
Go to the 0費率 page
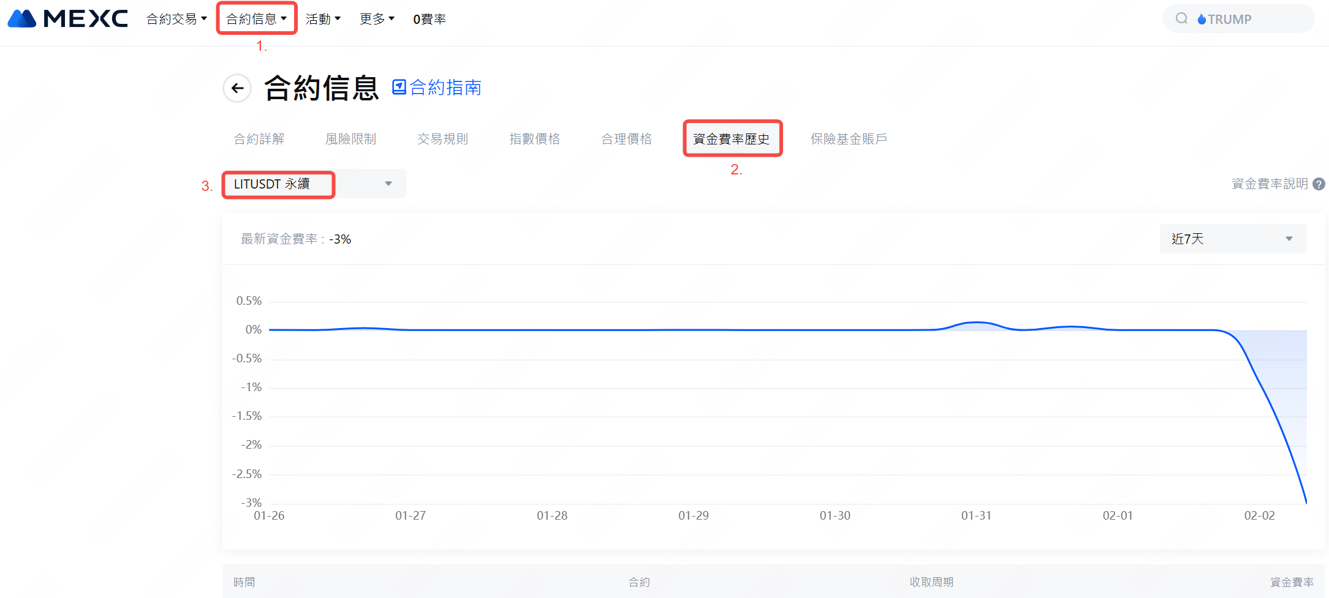430,19
